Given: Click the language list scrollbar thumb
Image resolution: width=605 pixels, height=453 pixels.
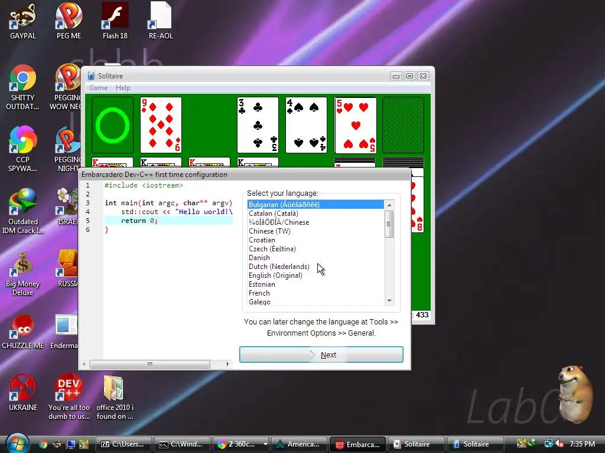Looking at the screenshot, I should coord(389,224).
